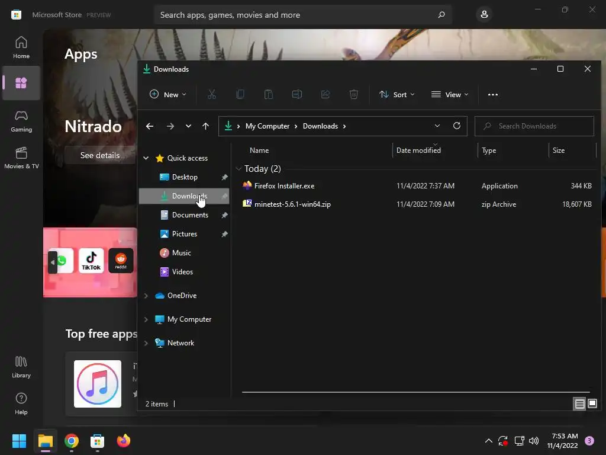
Task: Sort by the Size column header
Action: click(559, 150)
